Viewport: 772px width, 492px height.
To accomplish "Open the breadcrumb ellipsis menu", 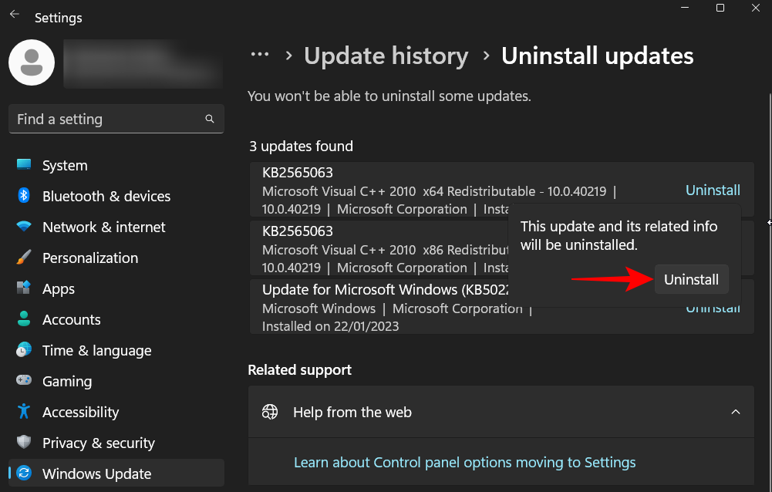I will point(260,54).
